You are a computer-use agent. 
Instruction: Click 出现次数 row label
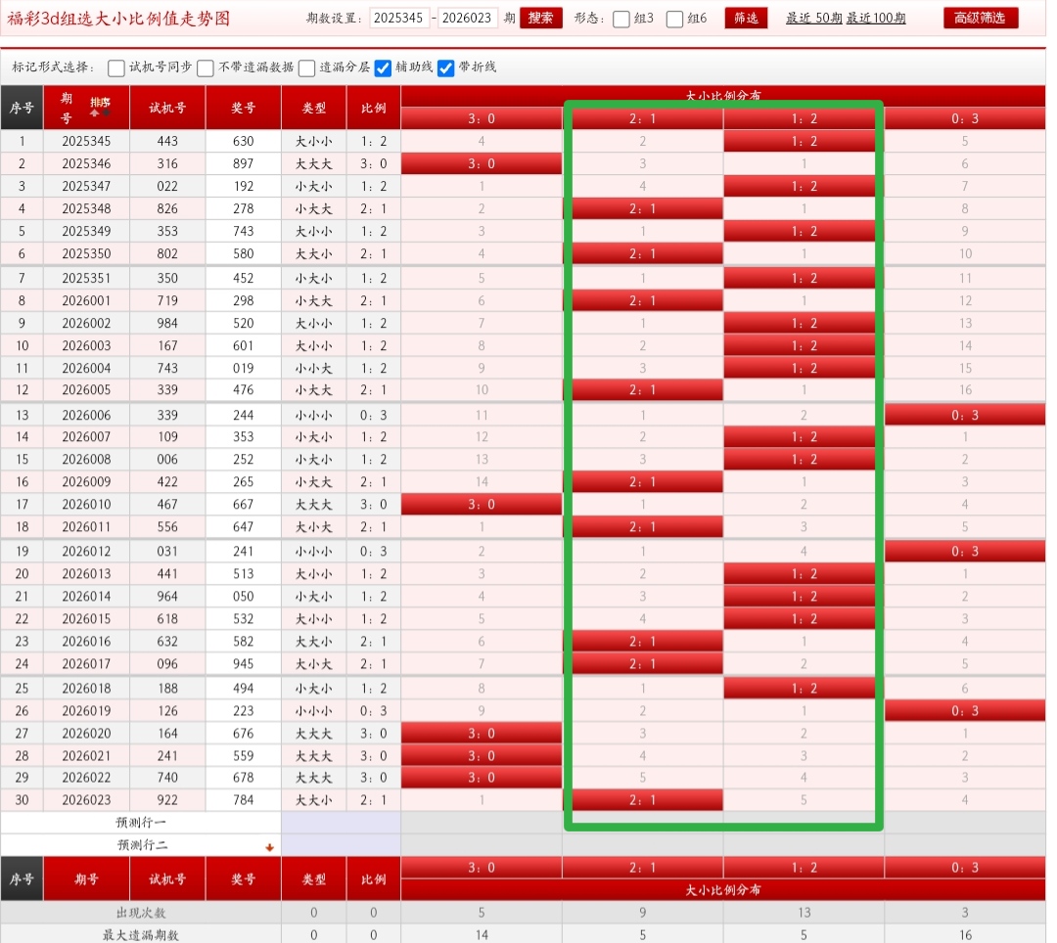pos(141,913)
